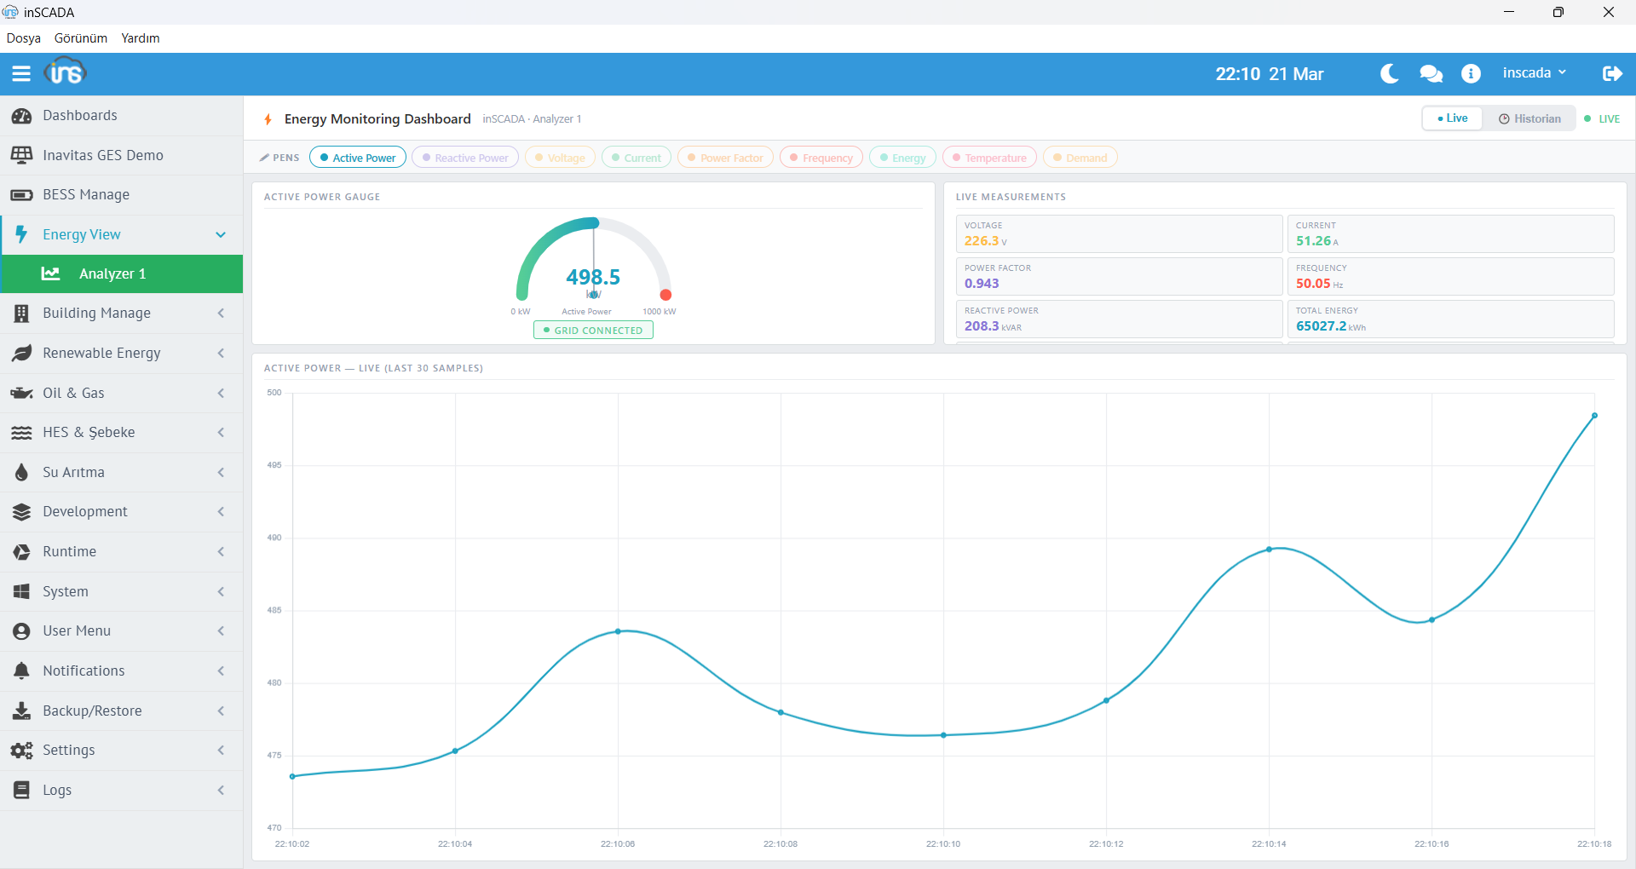Open the Yardım menu
Screen dimensions: 1636x869
tap(141, 38)
